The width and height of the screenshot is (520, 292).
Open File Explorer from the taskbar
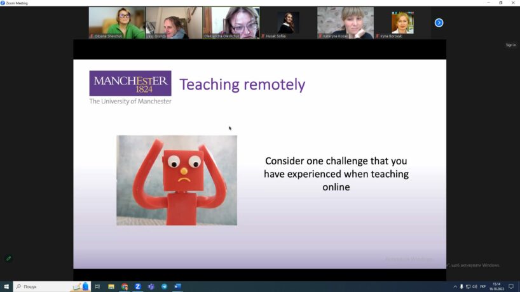pyautogui.click(x=111, y=286)
